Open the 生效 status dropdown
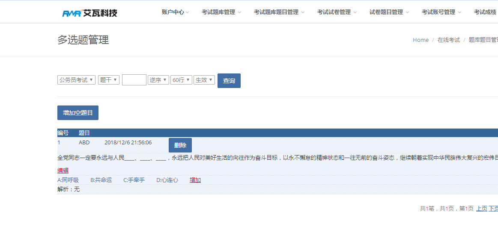This screenshot has width=498, height=249. (x=204, y=80)
